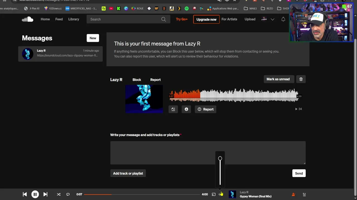Send the message
This screenshot has width=357, height=200.
click(299, 173)
